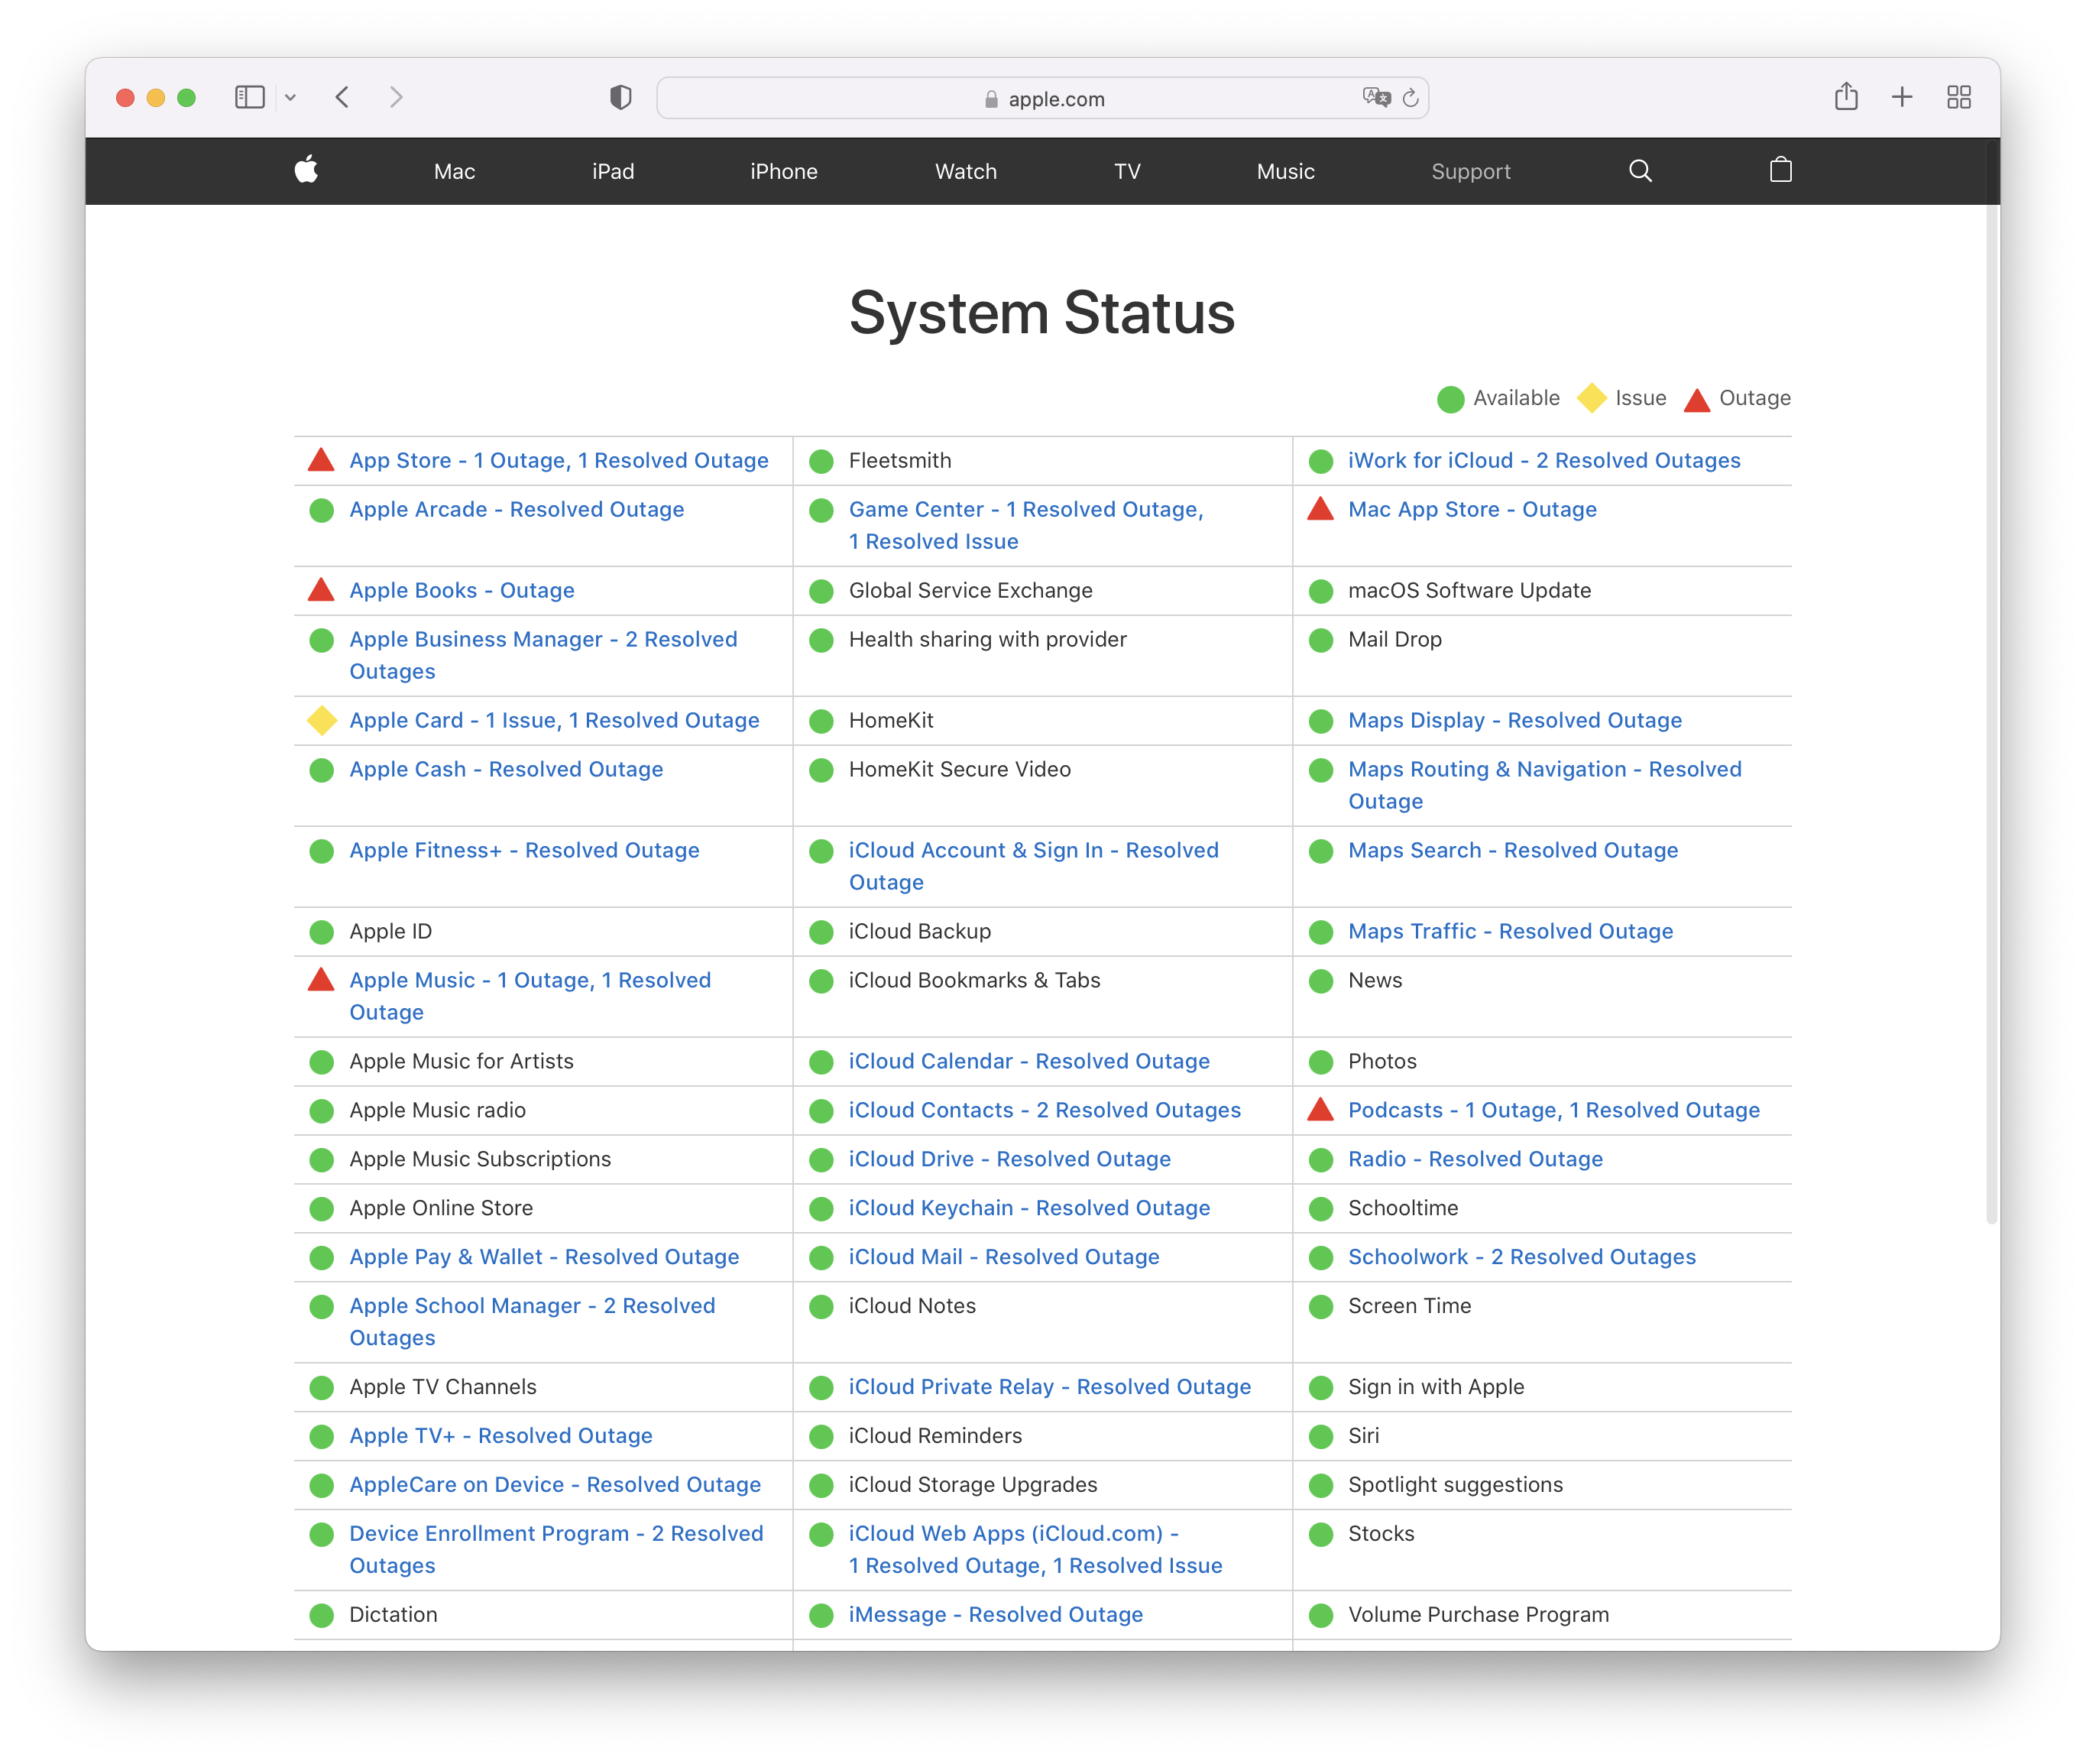Screen dimensions: 2086x1764
Task: Open Maps Traffic - Resolved Outage link
Action: tap(1509, 931)
